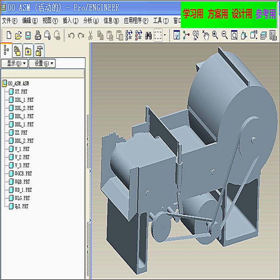This screenshot has width=280, height=280.
Task: Open the 文件(F) menu
Action: click(x=10, y=21)
